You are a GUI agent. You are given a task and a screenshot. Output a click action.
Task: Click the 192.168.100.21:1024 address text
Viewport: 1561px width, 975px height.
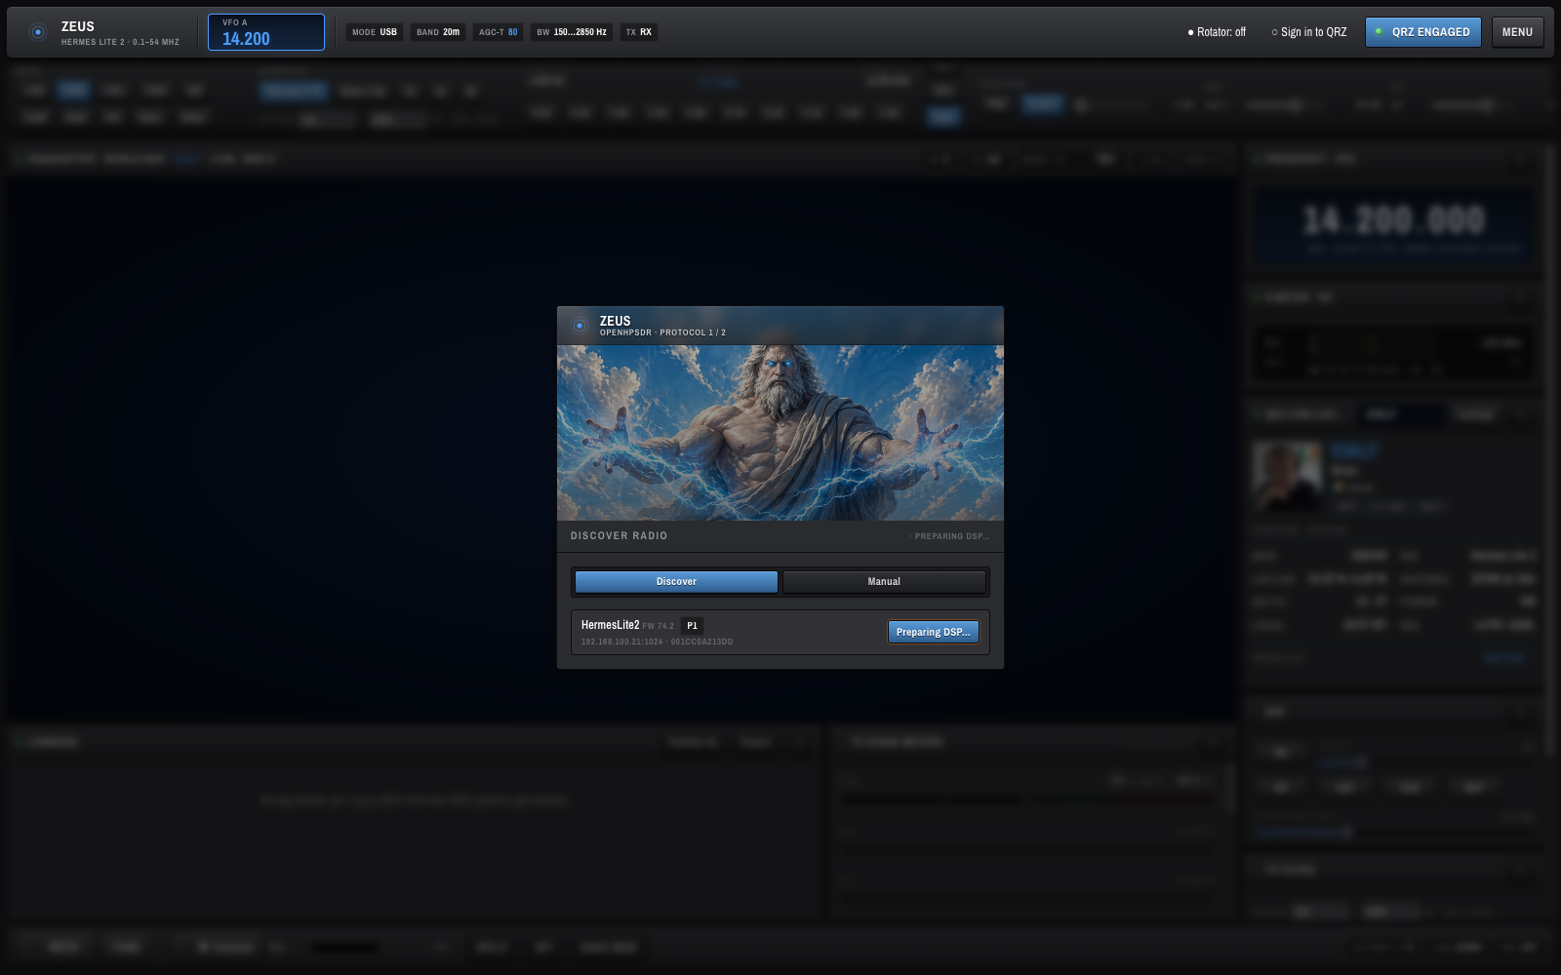point(622,642)
